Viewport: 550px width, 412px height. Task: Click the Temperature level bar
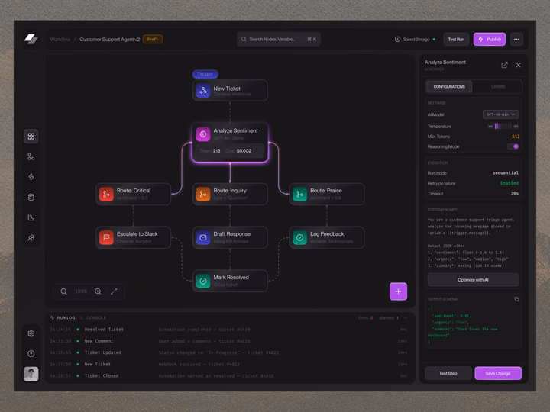coord(503,126)
